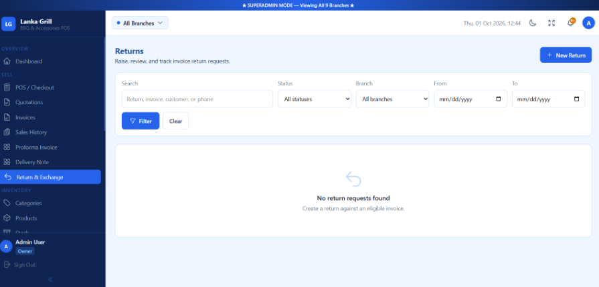The height and width of the screenshot is (287, 599).
Task: Enter fullscreen with expand icon
Action: point(551,23)
